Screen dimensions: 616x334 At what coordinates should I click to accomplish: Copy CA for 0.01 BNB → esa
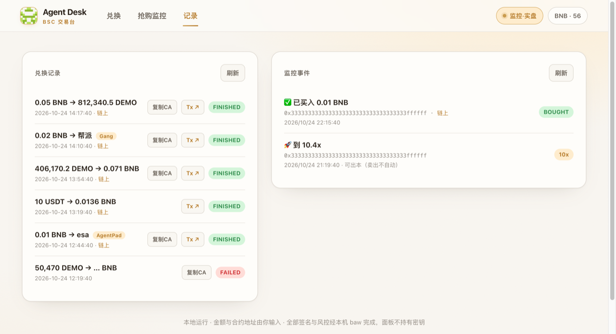tap(162, 239)
